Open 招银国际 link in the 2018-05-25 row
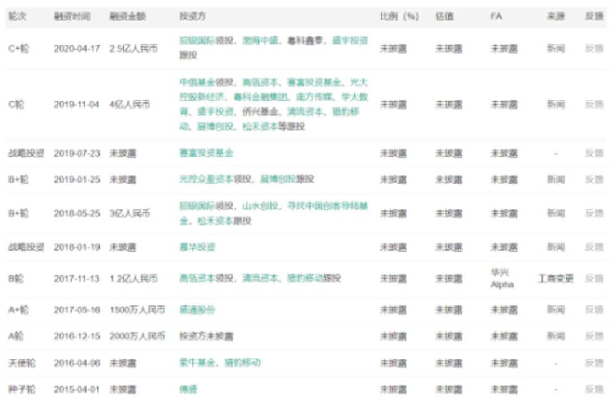 pos(197,206)
